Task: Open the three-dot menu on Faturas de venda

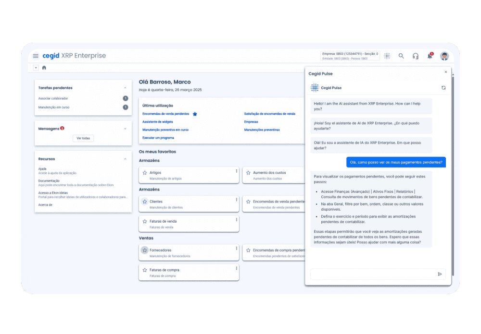Action: point(236,220)
